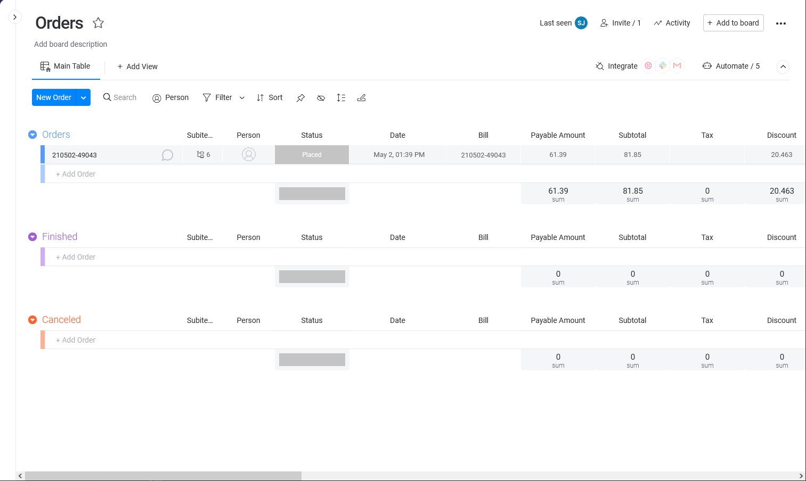Click the horizontal scrollbar thumb
The image size is (806, 481).
163,476
